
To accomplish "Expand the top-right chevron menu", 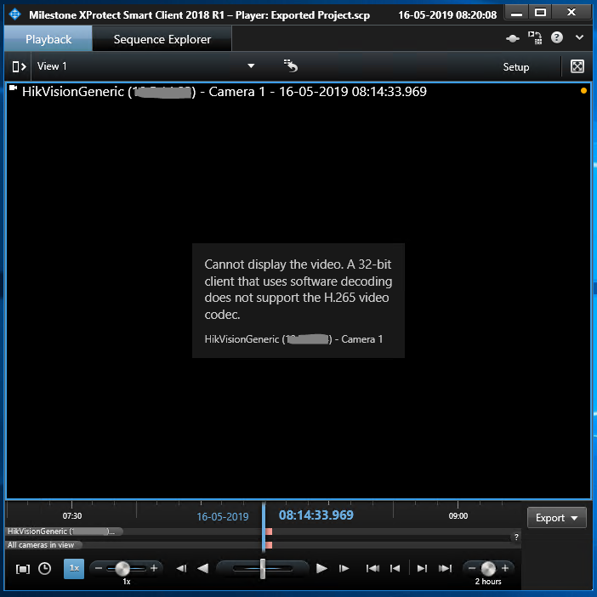I will click(580, 38).
